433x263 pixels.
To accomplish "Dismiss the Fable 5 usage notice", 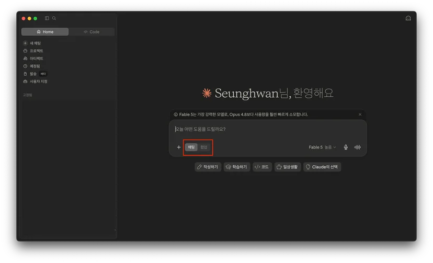I will click(x=360, y=115).
